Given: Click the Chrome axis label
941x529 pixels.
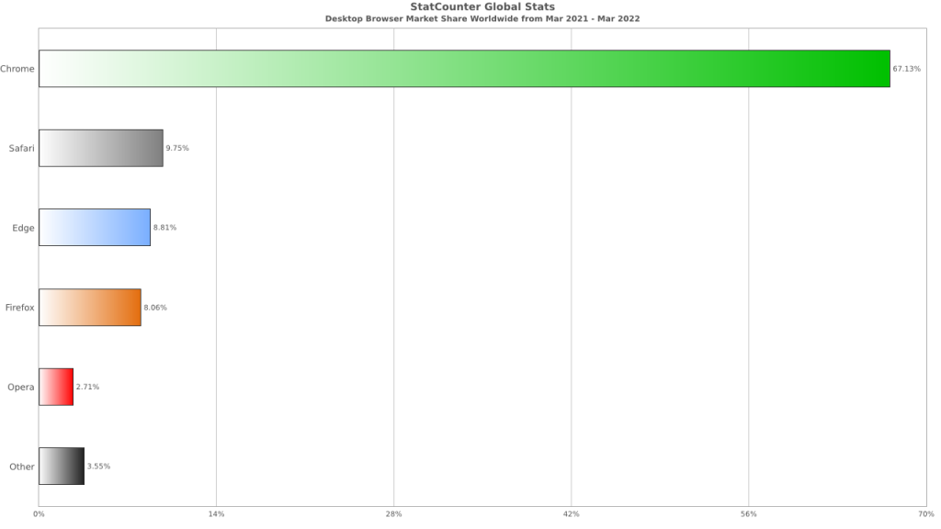Looking at the screenshot, I should pos(17,69).
